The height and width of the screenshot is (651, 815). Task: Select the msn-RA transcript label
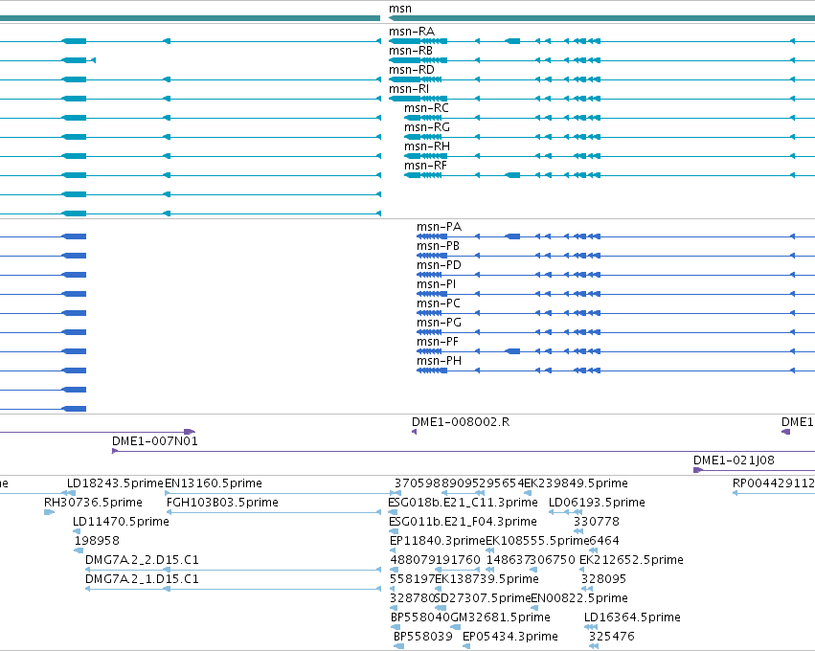click(x=411, y=32)
